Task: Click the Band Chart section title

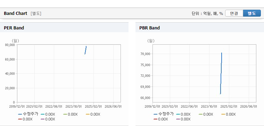Action: 16,13
